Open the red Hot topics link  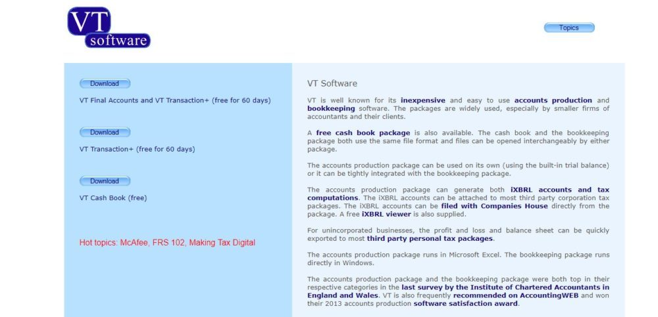click(167, 243)
